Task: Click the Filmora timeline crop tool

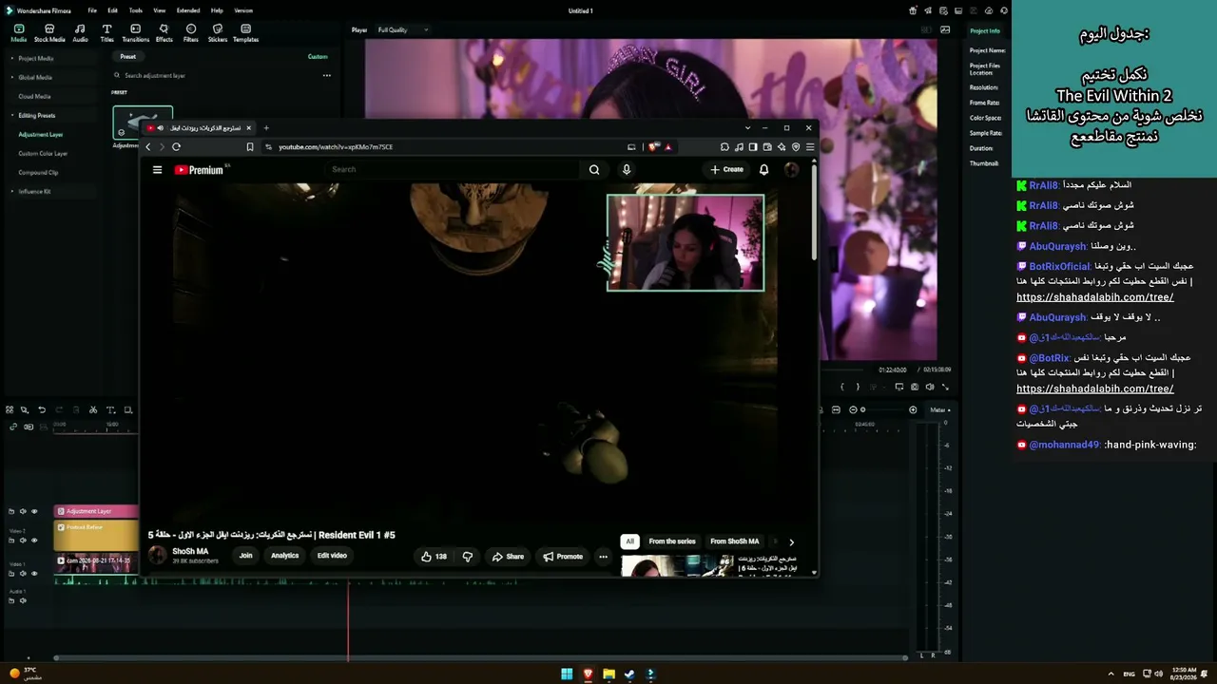Action: (128, 409)
